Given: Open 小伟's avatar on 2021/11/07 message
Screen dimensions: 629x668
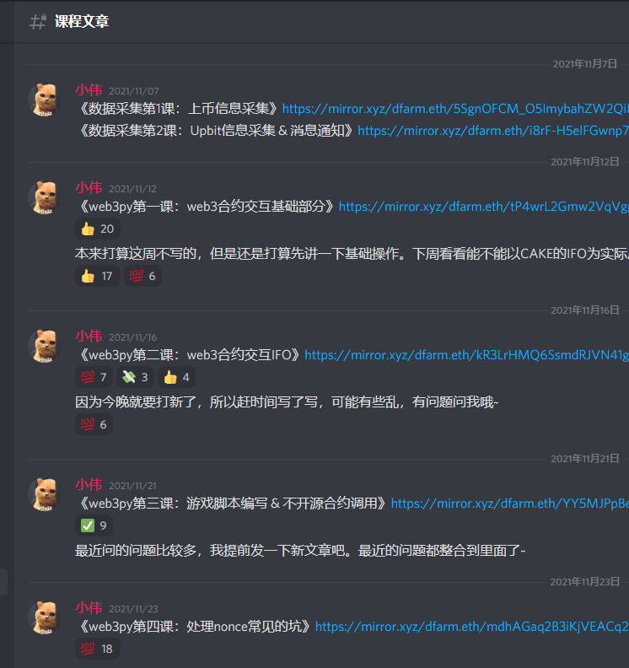Looking at the screenshot, I should [46, 100].
